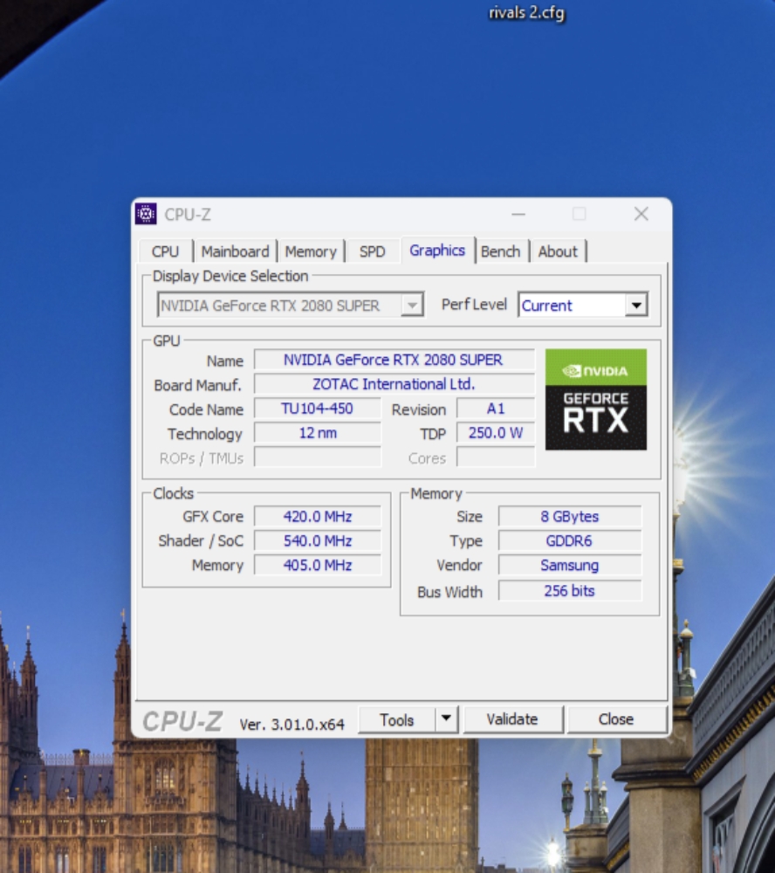Select the Shader / SoC 540.0 MHz value

(318, 540)
